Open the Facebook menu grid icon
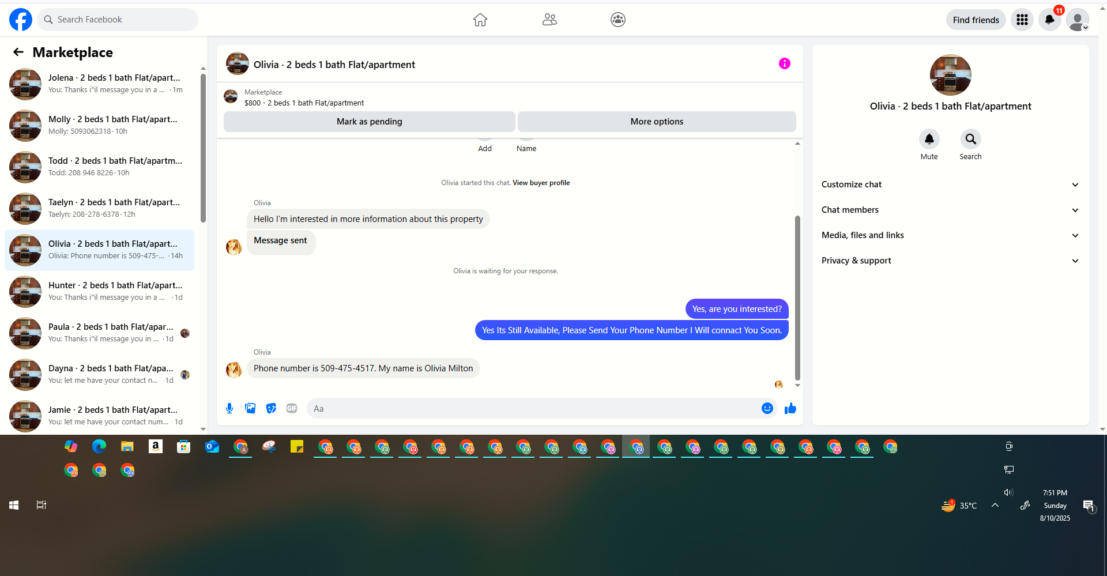 point(1022,20)
